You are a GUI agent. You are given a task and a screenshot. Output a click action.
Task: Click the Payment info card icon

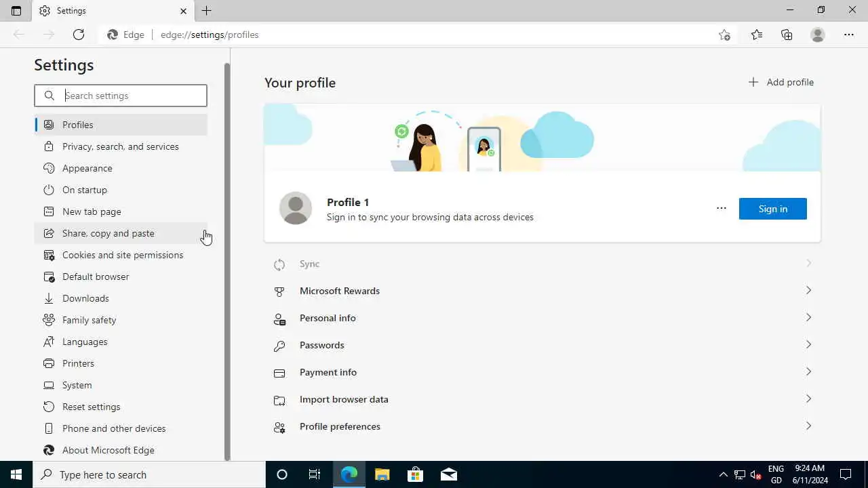point(279,373)
